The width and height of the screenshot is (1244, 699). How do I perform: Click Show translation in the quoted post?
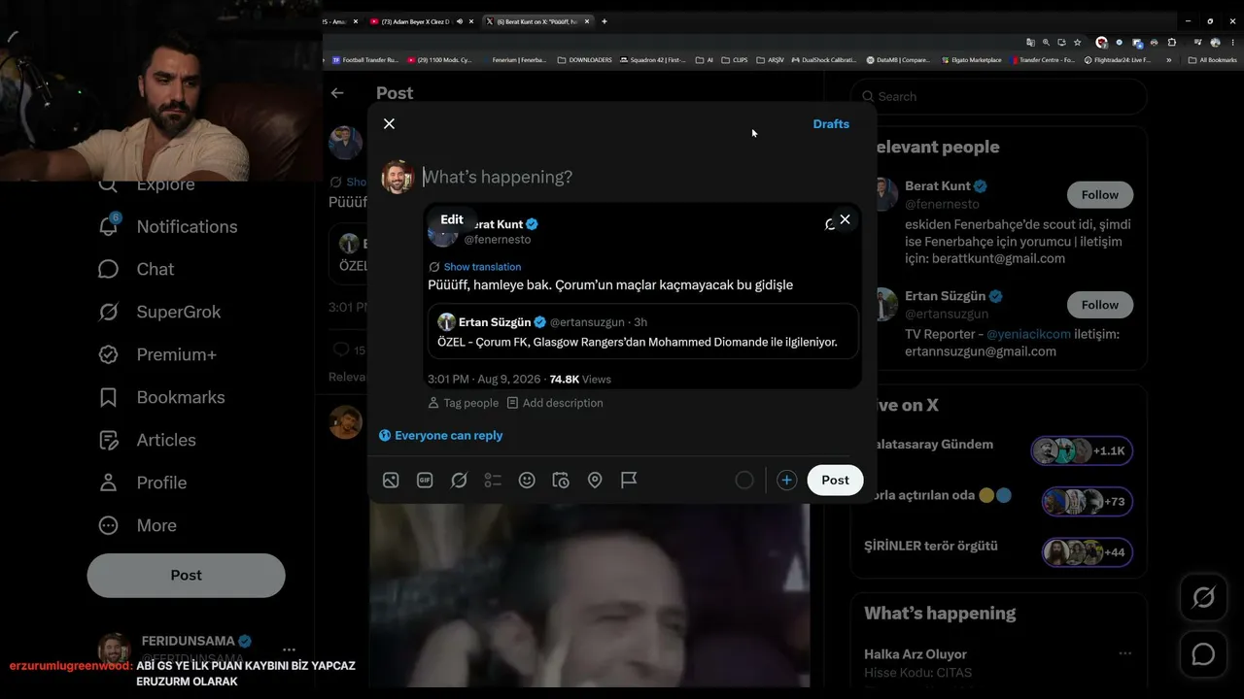coord(482,267)
